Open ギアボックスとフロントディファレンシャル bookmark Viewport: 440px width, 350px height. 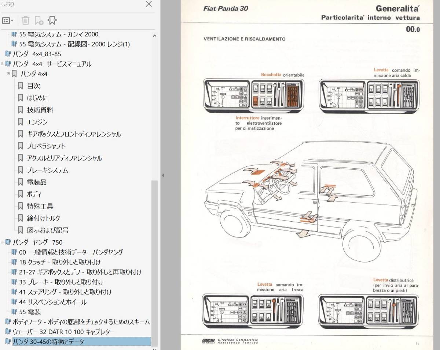74,134
